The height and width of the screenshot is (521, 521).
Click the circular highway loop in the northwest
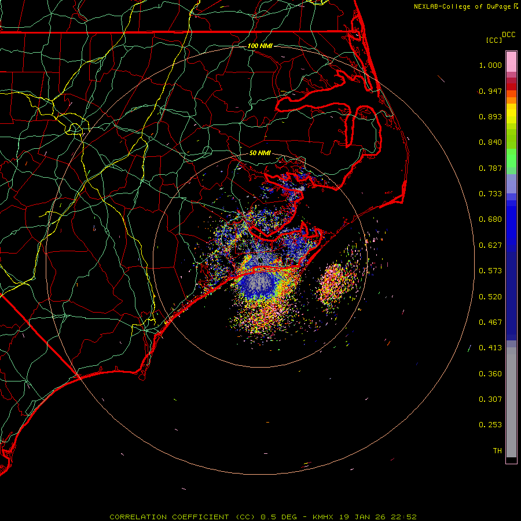pos(75,129)
